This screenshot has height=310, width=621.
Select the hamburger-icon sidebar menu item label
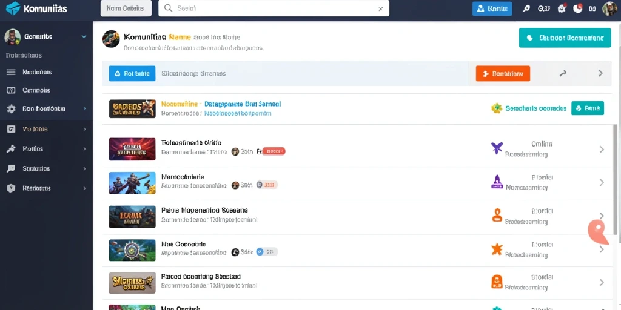[x=37, y=73]
